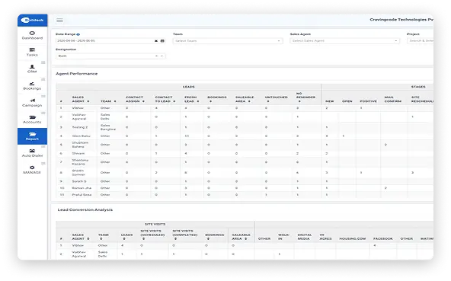This screenshot has height=281, width=451.
Task: Sort by Site Visits (Scheduled) column
Action: point(143,239)
